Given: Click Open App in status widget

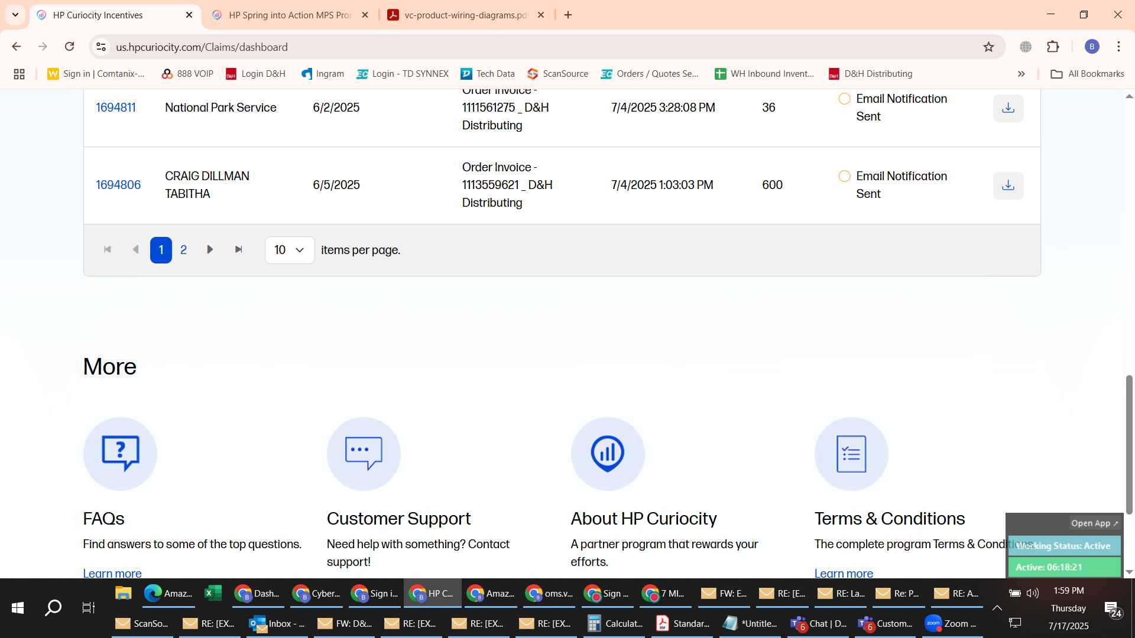Looking at the screenshot, I should pos(1094,523).
